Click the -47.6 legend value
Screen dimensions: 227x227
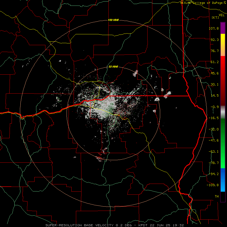[214, 140]
